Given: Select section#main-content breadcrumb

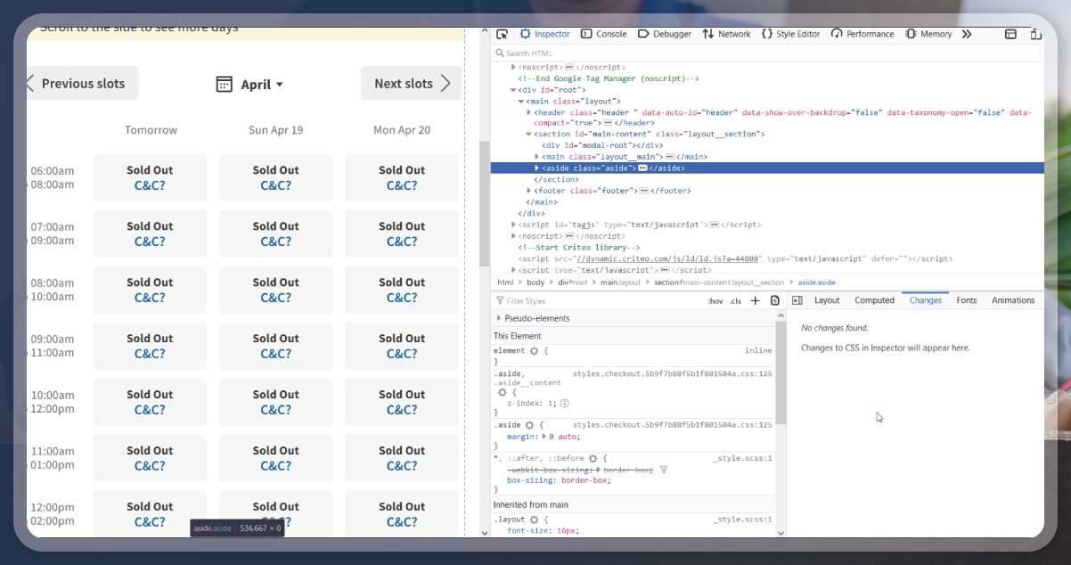Looking at the screenshot, I should point(719,282).
